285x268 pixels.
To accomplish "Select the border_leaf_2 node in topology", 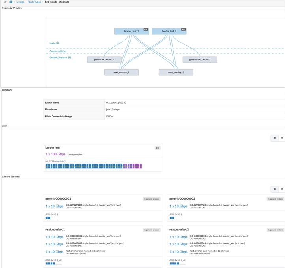I will tap(167, 31).
